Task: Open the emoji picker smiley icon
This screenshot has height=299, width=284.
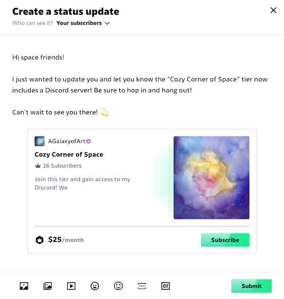Action: (95, 286)
